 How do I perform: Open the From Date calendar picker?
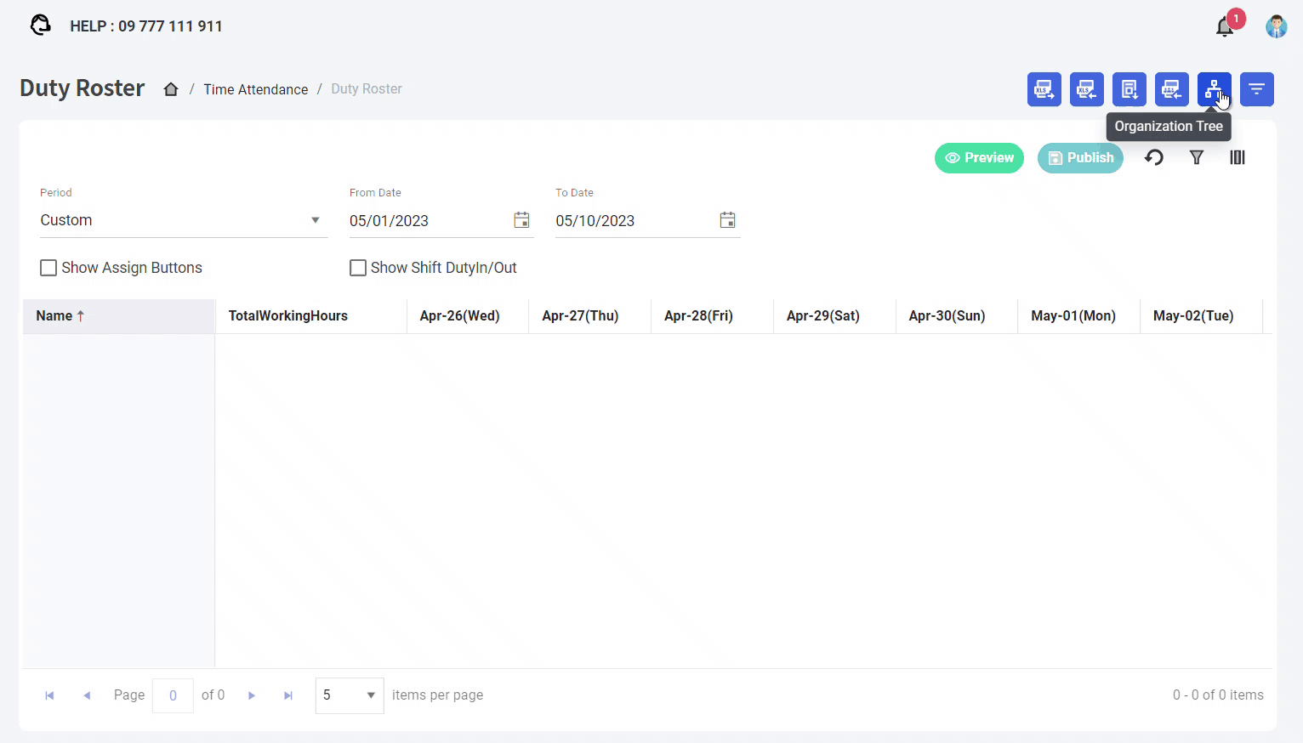pyautogui.click(x=521, y=220)
